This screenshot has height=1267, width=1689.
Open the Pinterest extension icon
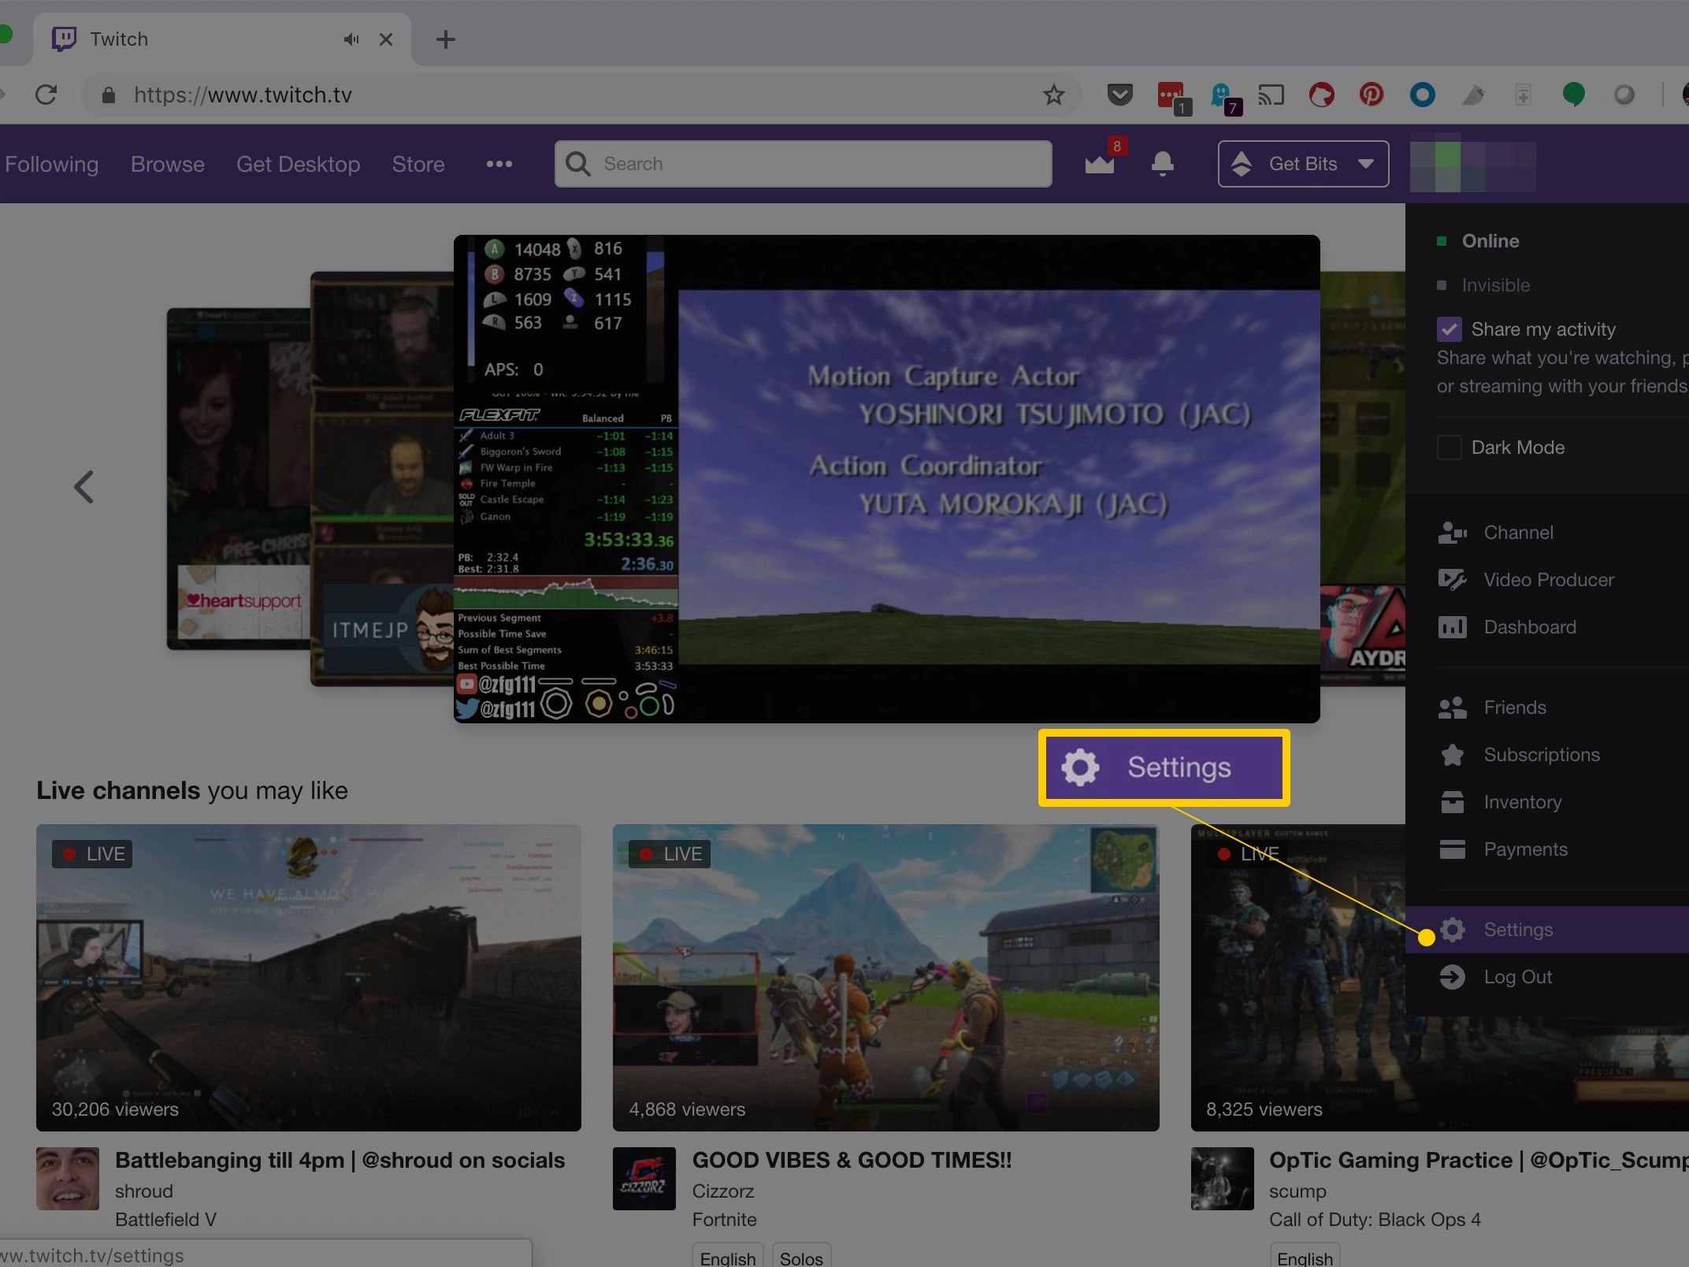coord(1372,95)
